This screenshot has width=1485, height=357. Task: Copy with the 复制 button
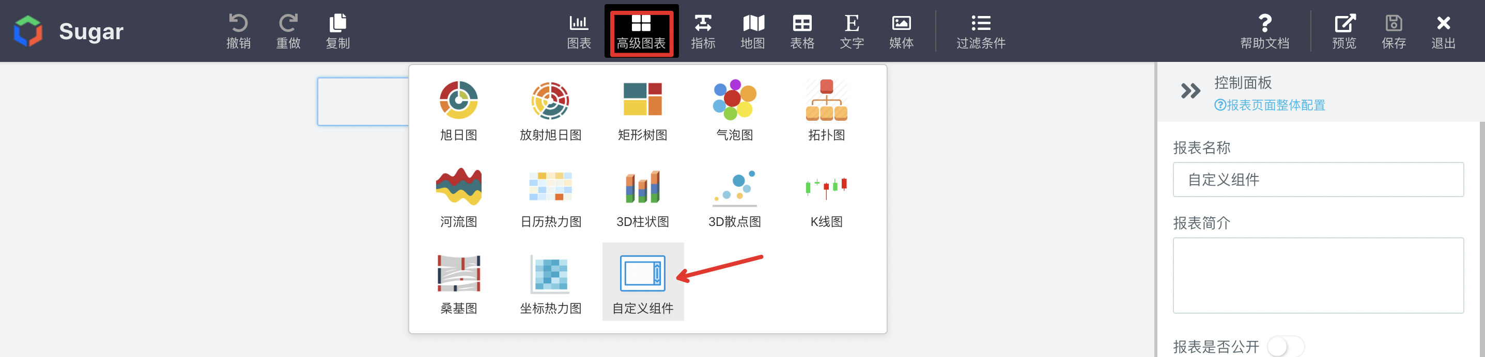click(x=338, y=31)
